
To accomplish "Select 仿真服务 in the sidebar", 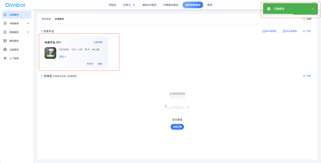I will [x=17, y=15].
